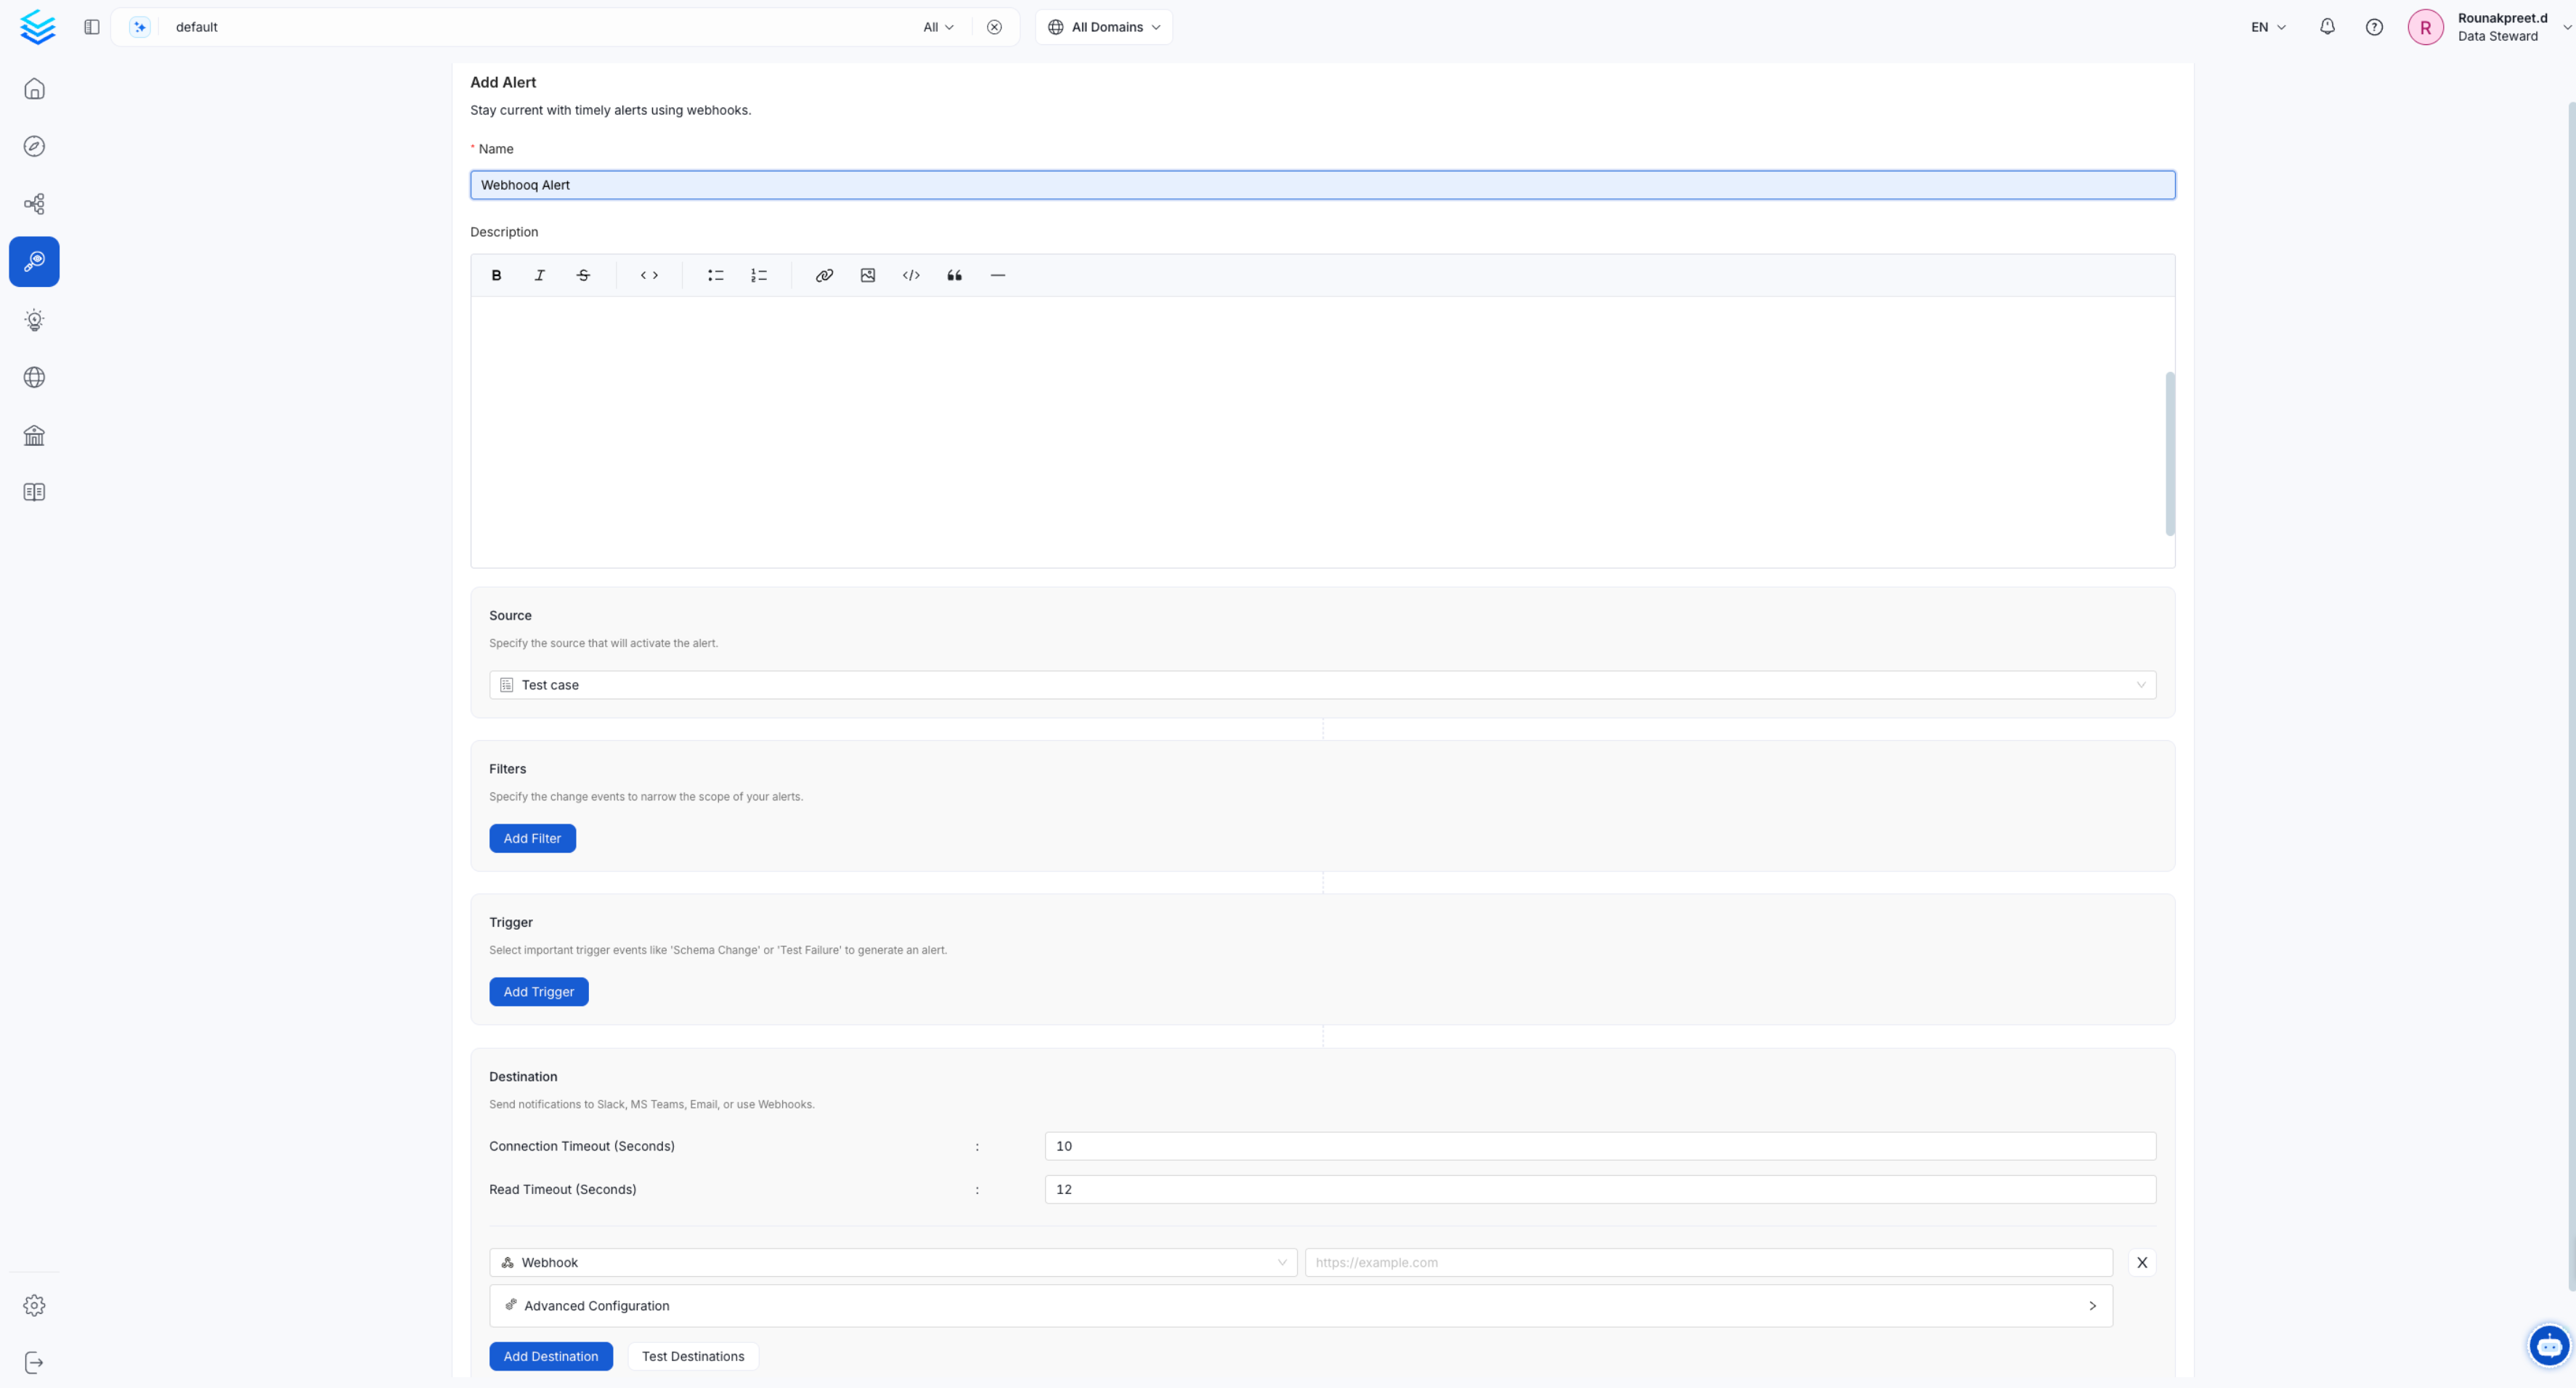Open notifications bell in header
Viewport: 2576px width, 1388px height.
click(x=2327, y=27)
